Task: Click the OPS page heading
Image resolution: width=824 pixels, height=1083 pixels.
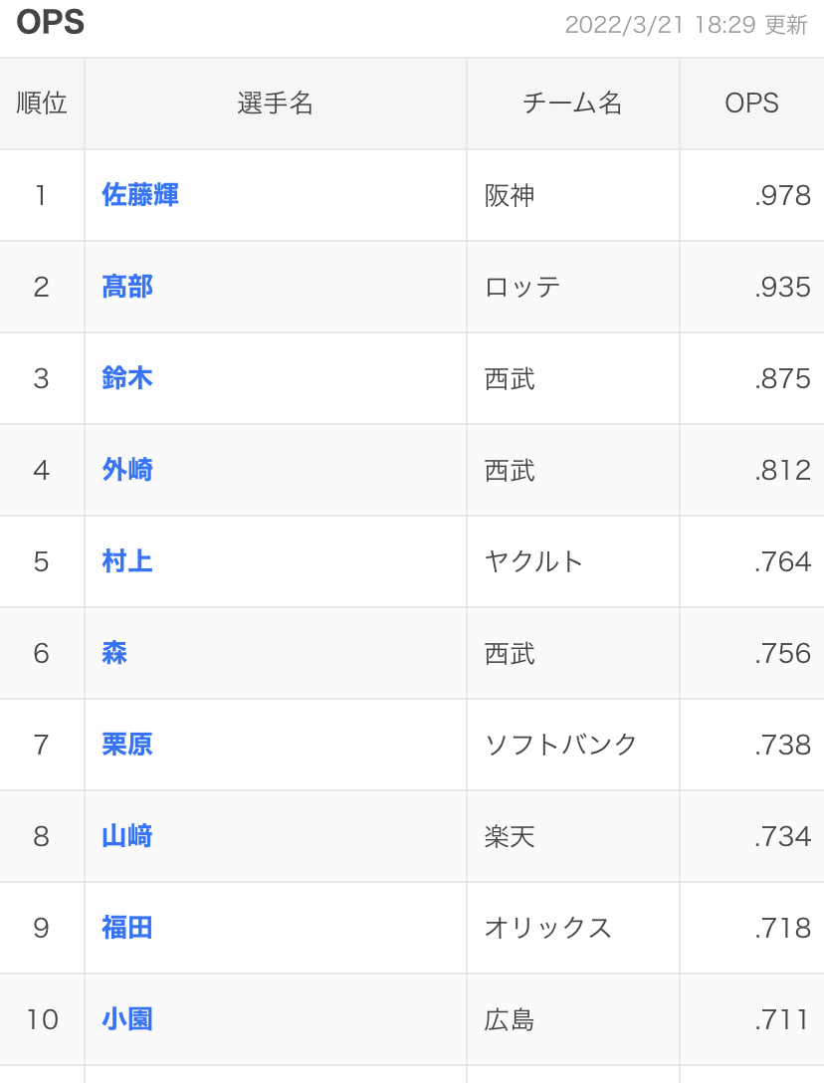Action: point(51,22)
